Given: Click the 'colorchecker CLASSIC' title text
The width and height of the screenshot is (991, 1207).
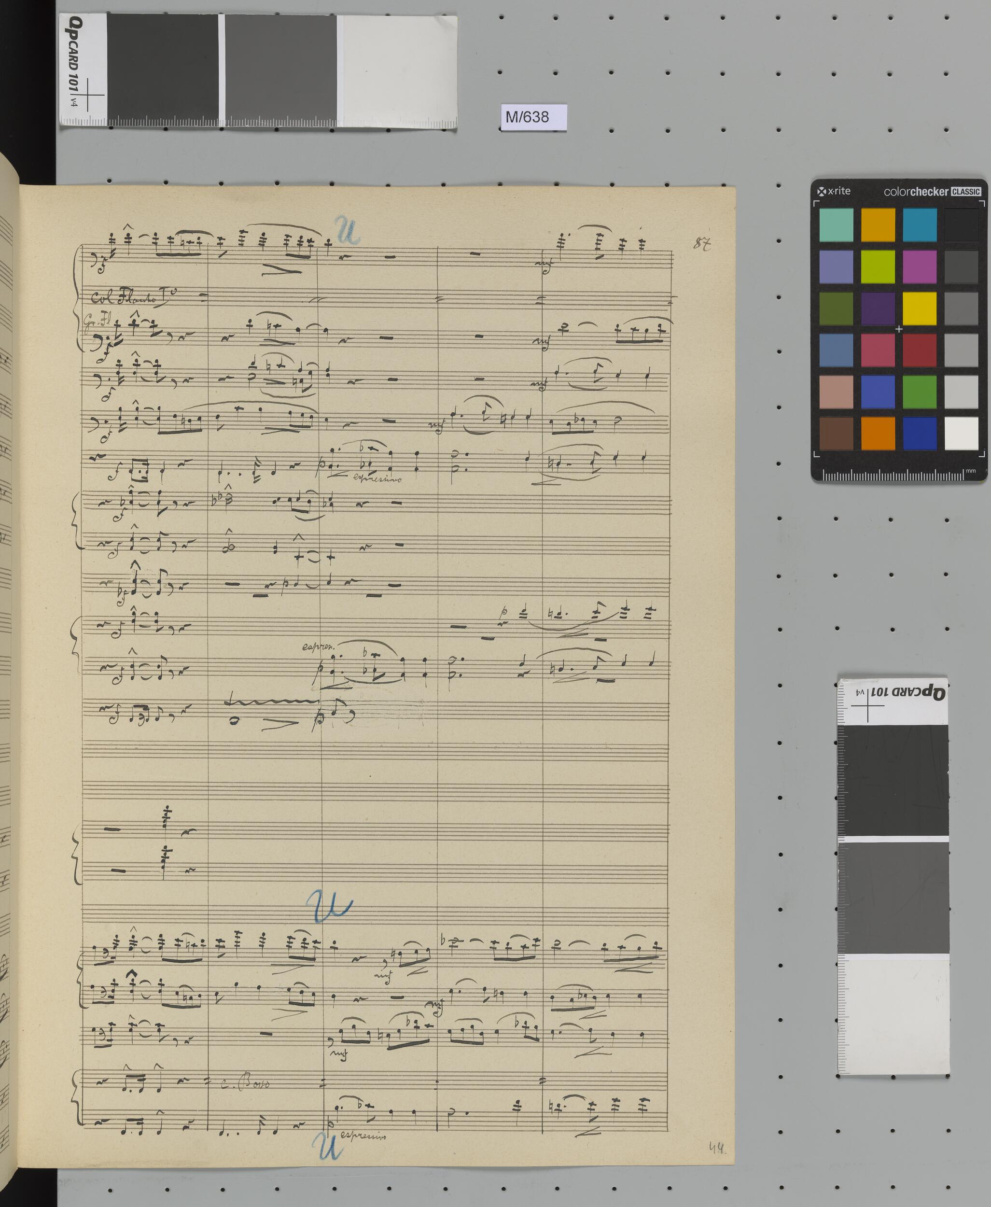Looking at the screenshot, I should click(x=932, y=192).
